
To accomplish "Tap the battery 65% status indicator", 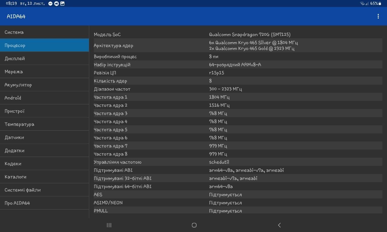I will pyautogui.click(x=376, y=4).
